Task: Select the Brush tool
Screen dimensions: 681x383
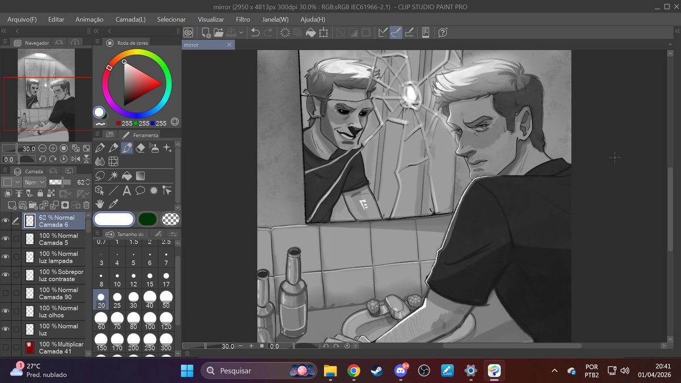Action: [127, 148]
